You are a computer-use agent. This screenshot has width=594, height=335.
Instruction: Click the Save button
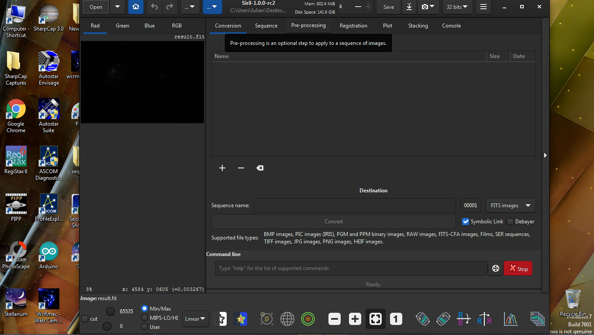[x=388, y=7]
